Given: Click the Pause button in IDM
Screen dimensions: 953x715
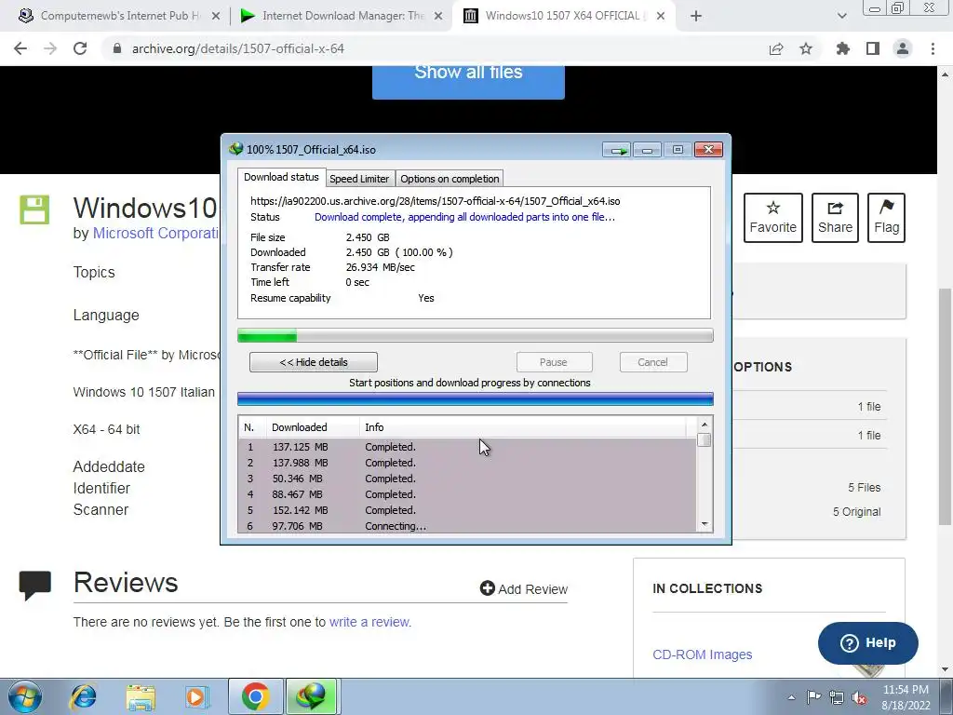Looking at the screenshot, I should (x=554, y=362).
